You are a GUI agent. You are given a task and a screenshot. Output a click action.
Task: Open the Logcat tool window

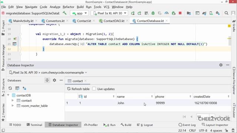[x=145, y=125]
